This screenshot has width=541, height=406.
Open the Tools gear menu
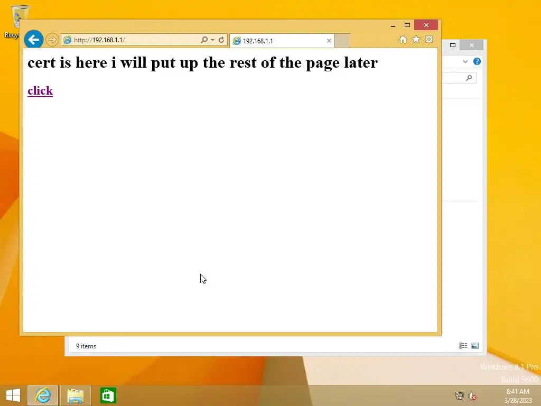(429, 39)
